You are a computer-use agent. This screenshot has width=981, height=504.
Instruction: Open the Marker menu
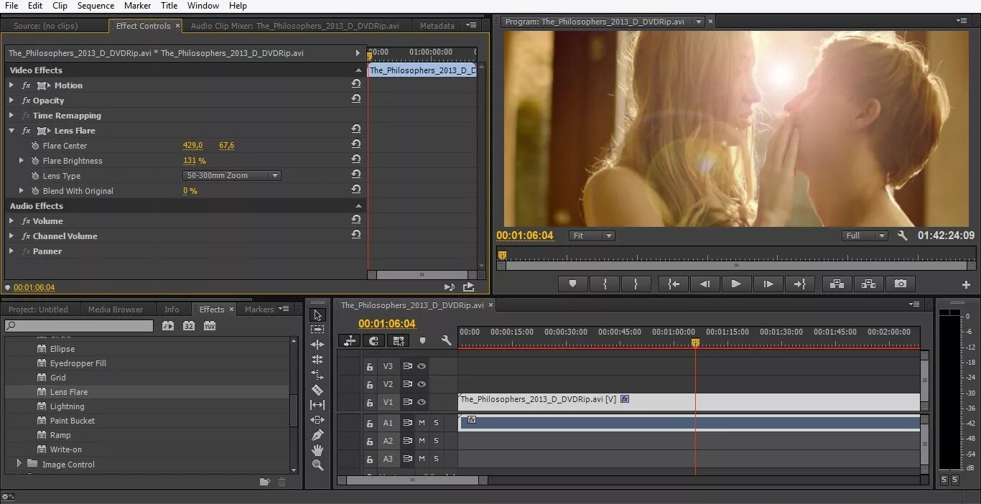(137, 6)
